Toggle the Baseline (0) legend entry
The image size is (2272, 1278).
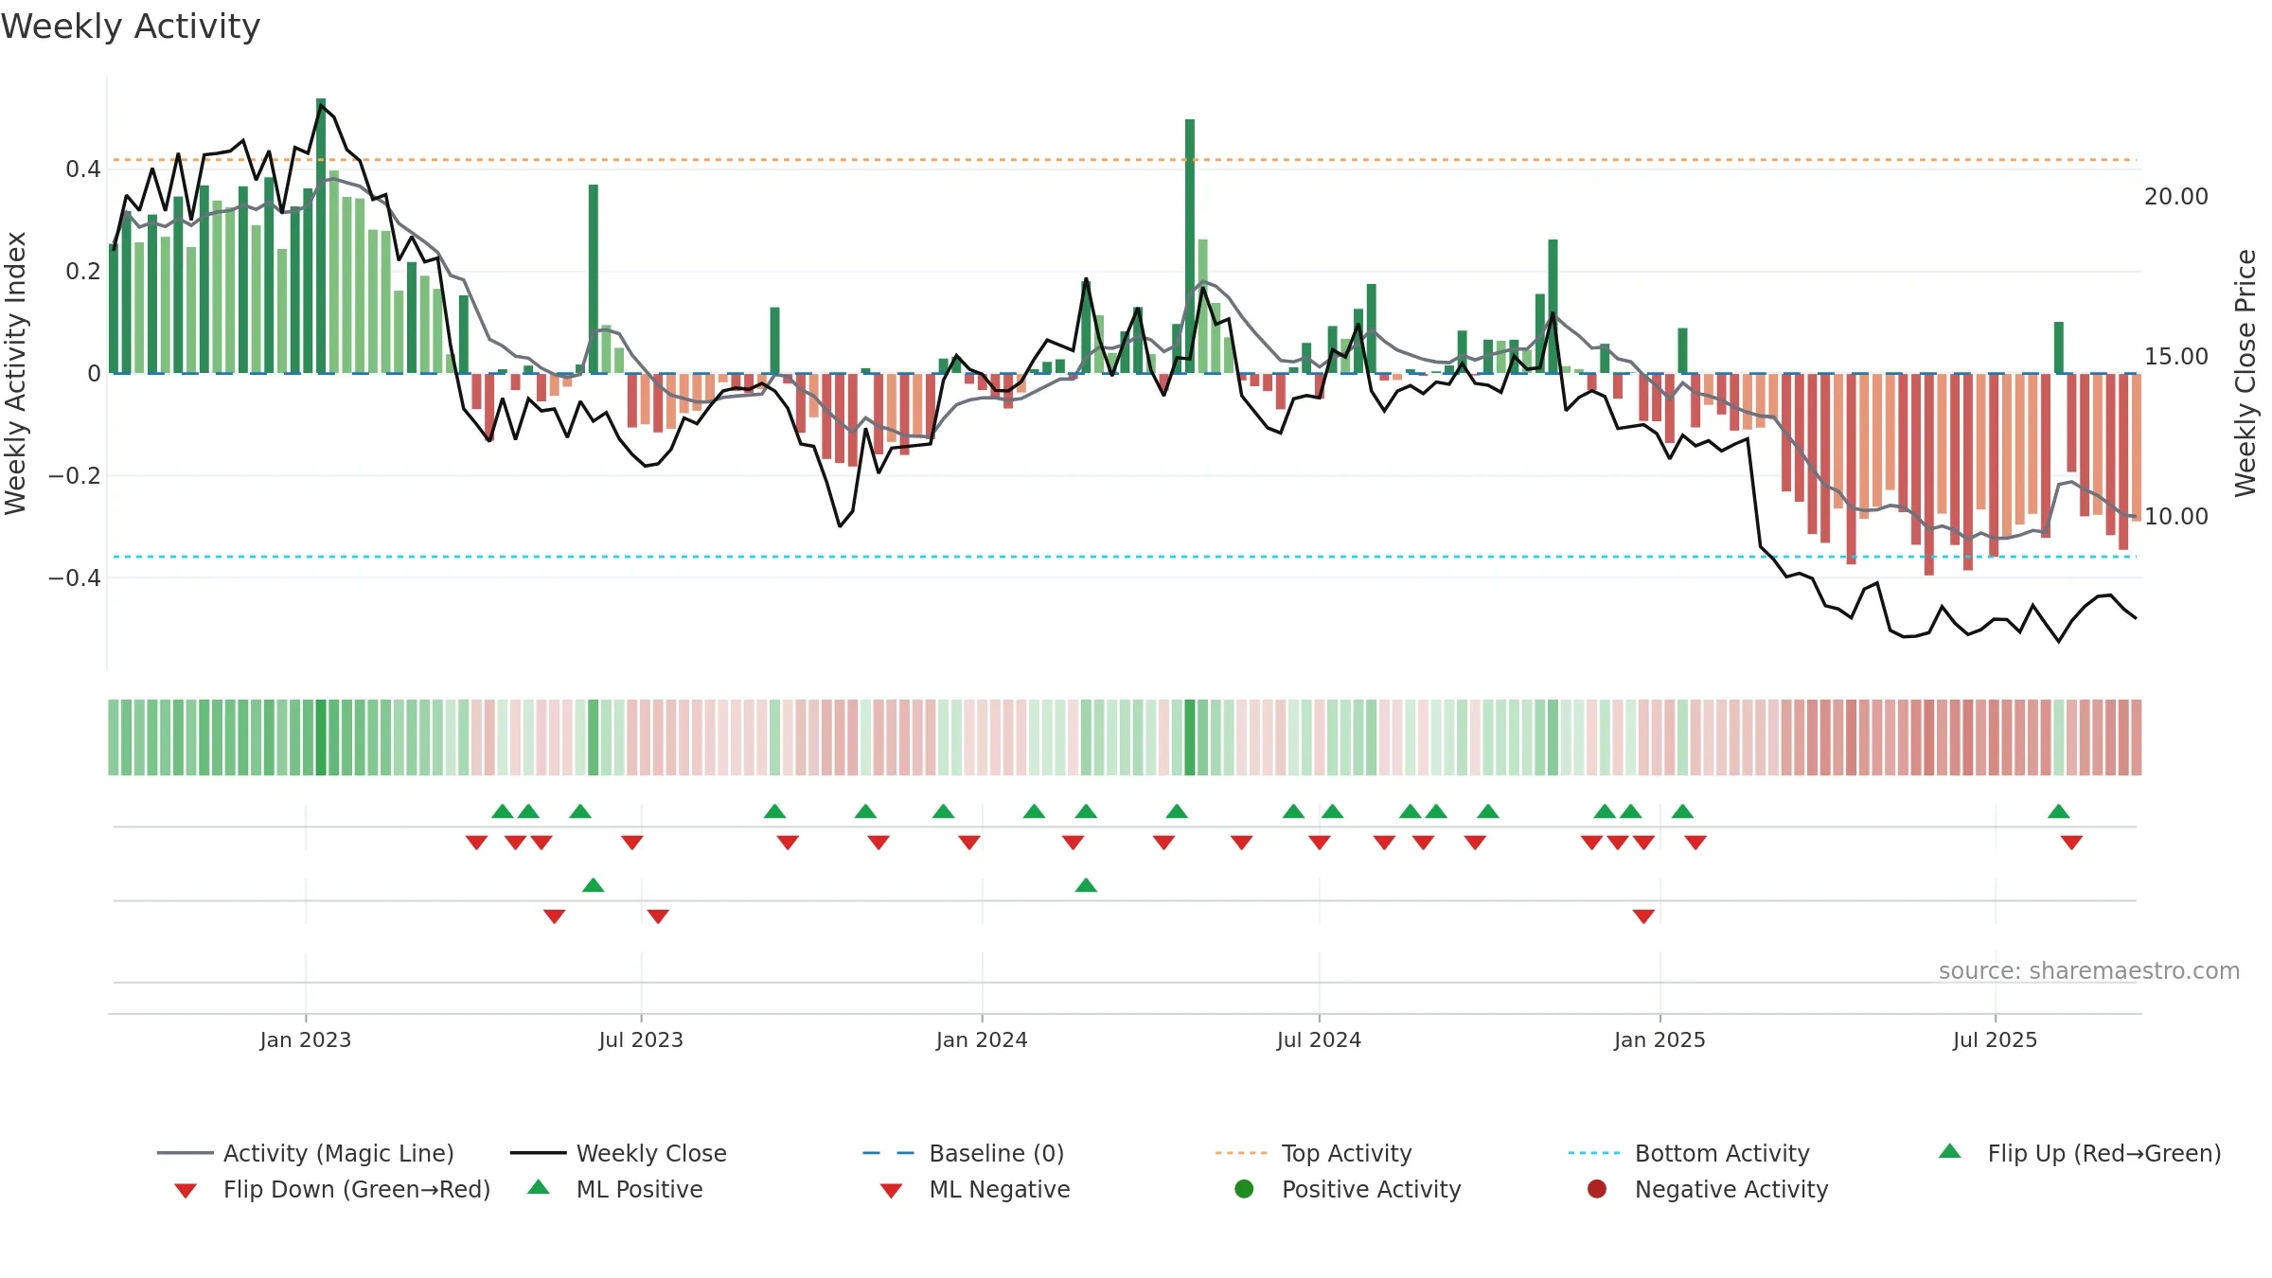coord(964,1153)
